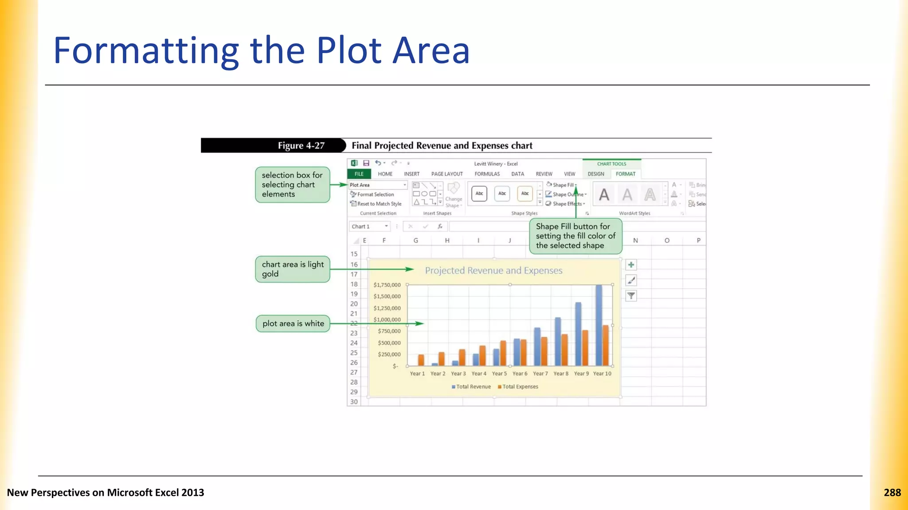
Task: Open Customize Quick Access Toolbar arrow
Action: tap(408, 163)
